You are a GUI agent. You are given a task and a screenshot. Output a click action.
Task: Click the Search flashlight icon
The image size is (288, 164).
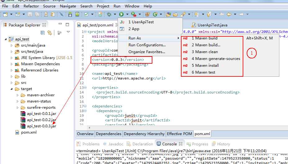pyautogui.click(x=183, y=14)
